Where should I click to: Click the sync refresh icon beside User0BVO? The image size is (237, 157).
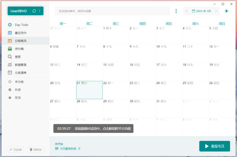coord(34,11)
